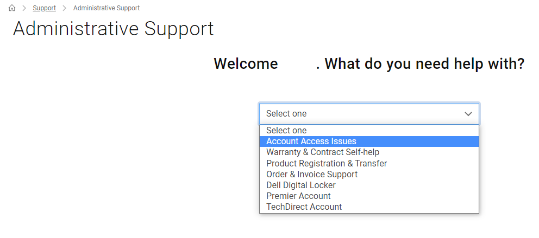This screenshot has width=539, height=238.
Task: Select Account Access Issues from the list
Action: (x=311, y=141)
